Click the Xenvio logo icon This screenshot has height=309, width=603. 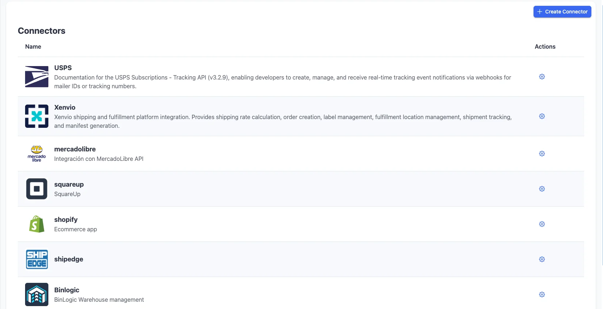click(37, 116)
